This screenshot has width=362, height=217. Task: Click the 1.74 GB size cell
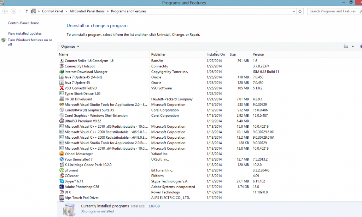243,187
